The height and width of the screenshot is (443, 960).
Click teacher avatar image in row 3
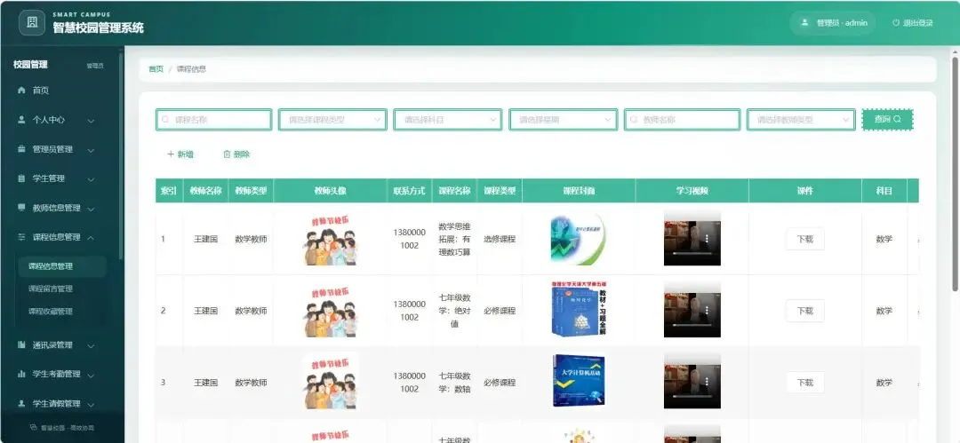[x=331, y=382]
